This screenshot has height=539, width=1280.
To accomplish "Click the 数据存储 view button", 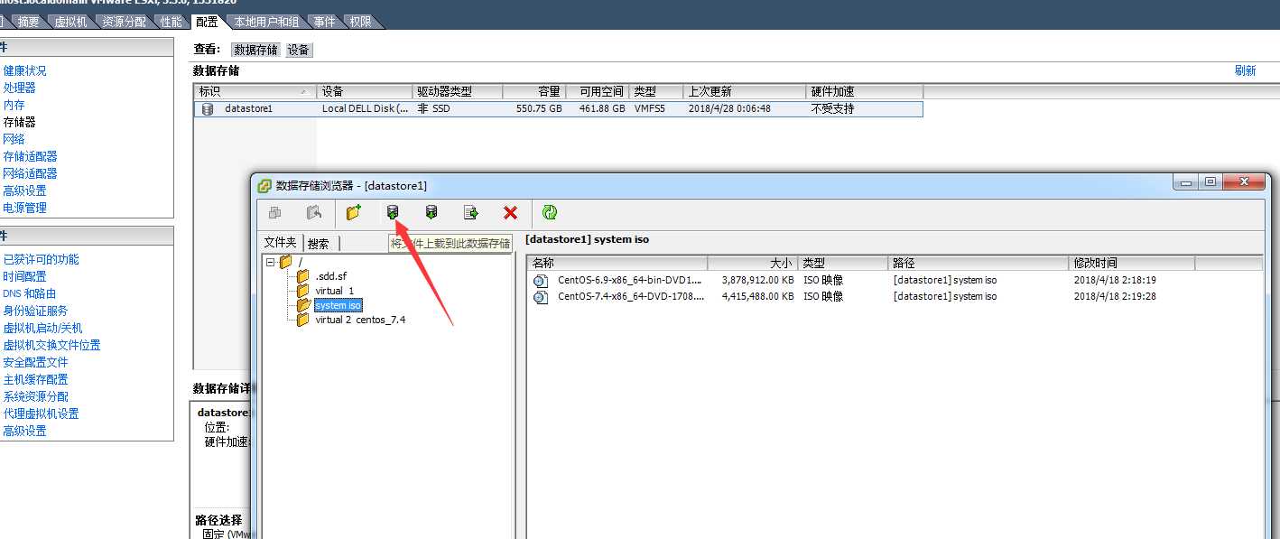I will (x=256, y=50).
